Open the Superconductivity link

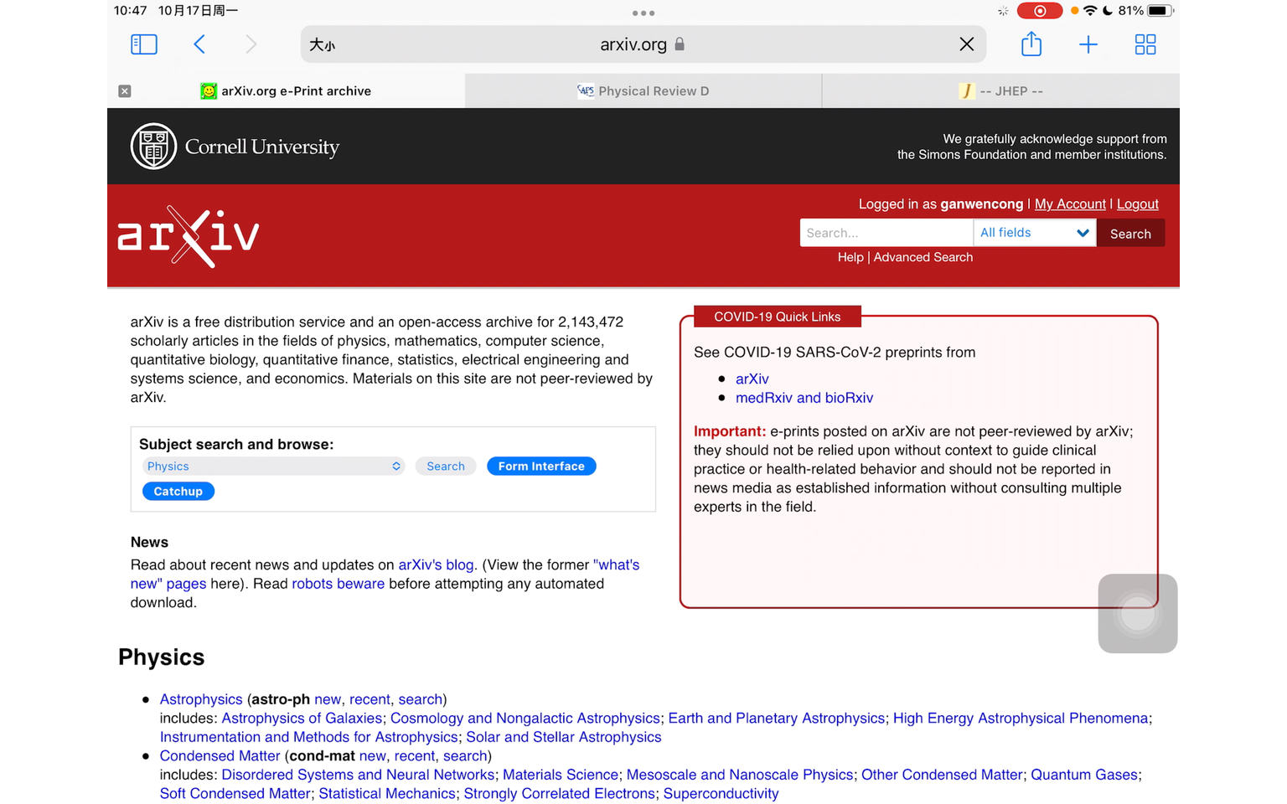click(x=721, y=794)
